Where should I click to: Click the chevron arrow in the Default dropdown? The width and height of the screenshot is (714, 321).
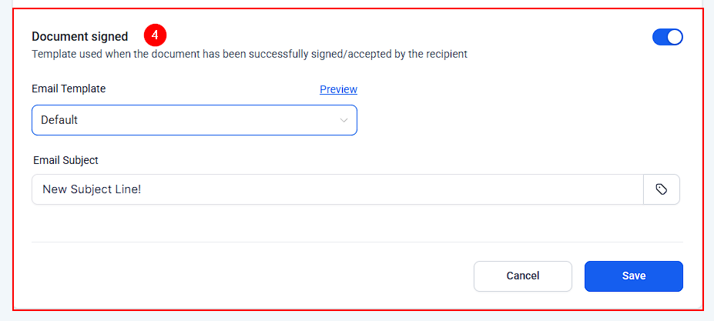[344, 120]
